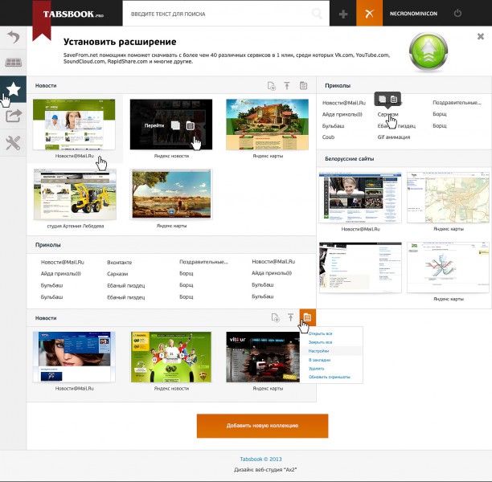Click Добавить новую коллекцию button
The width and height of the screenshot is (492, 482).
pos(262,426)
